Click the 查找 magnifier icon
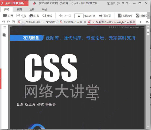Screen dimensions: 151x130 click(44, 16)
